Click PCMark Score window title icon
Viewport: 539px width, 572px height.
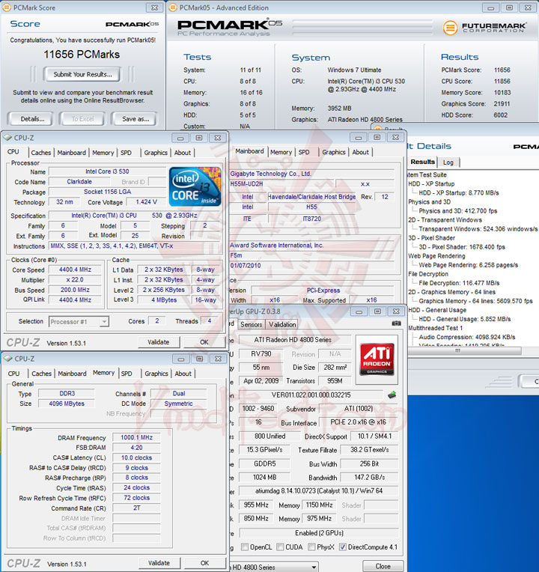[x=7, y=7]
